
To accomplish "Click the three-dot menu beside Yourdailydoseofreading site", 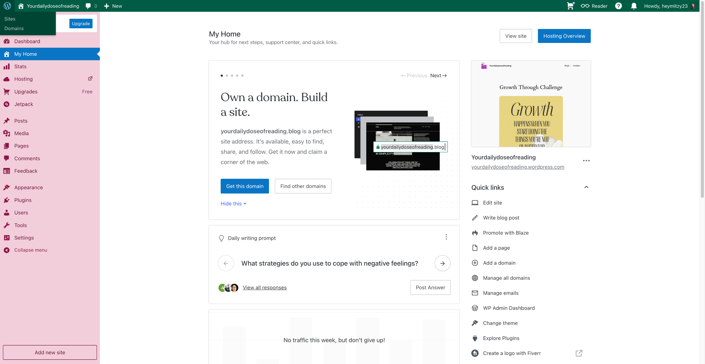I will (x=586, y=161).
